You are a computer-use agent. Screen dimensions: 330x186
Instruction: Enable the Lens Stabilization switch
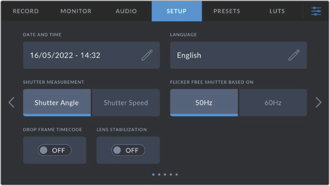(128, 150)
